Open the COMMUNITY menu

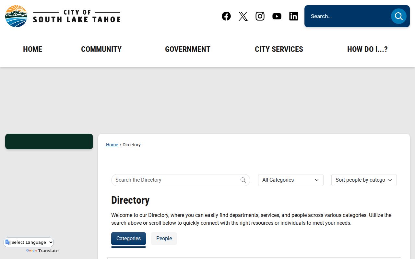[x=101, y=49]
